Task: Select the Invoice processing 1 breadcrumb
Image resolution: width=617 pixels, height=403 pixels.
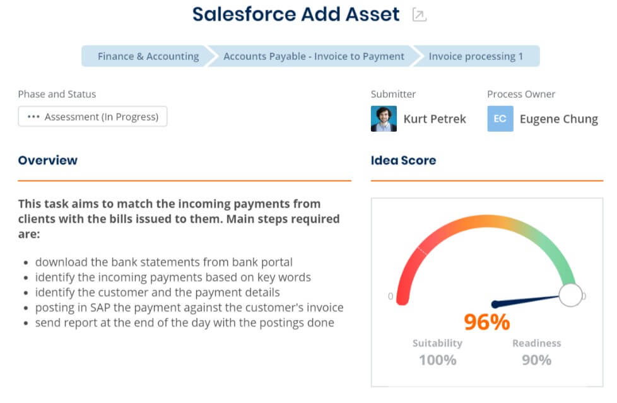Action: click(x=476, y=56)
